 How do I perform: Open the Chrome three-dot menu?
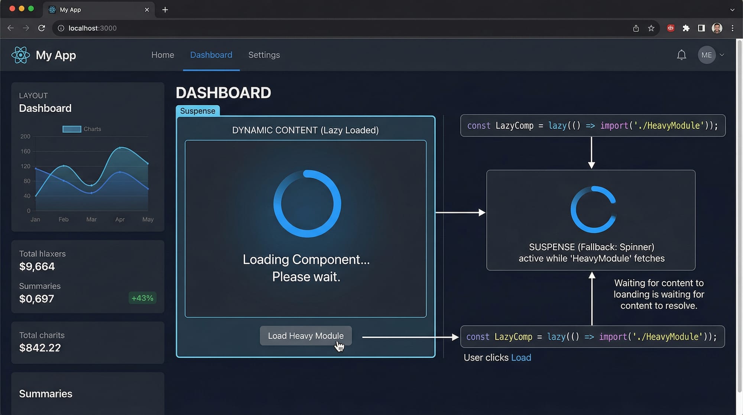[x=732, y=28]
